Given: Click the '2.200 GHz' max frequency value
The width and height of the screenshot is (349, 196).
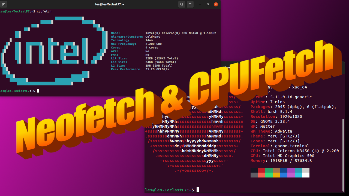Looking at the screenshot, I should [x=154, y=44].
